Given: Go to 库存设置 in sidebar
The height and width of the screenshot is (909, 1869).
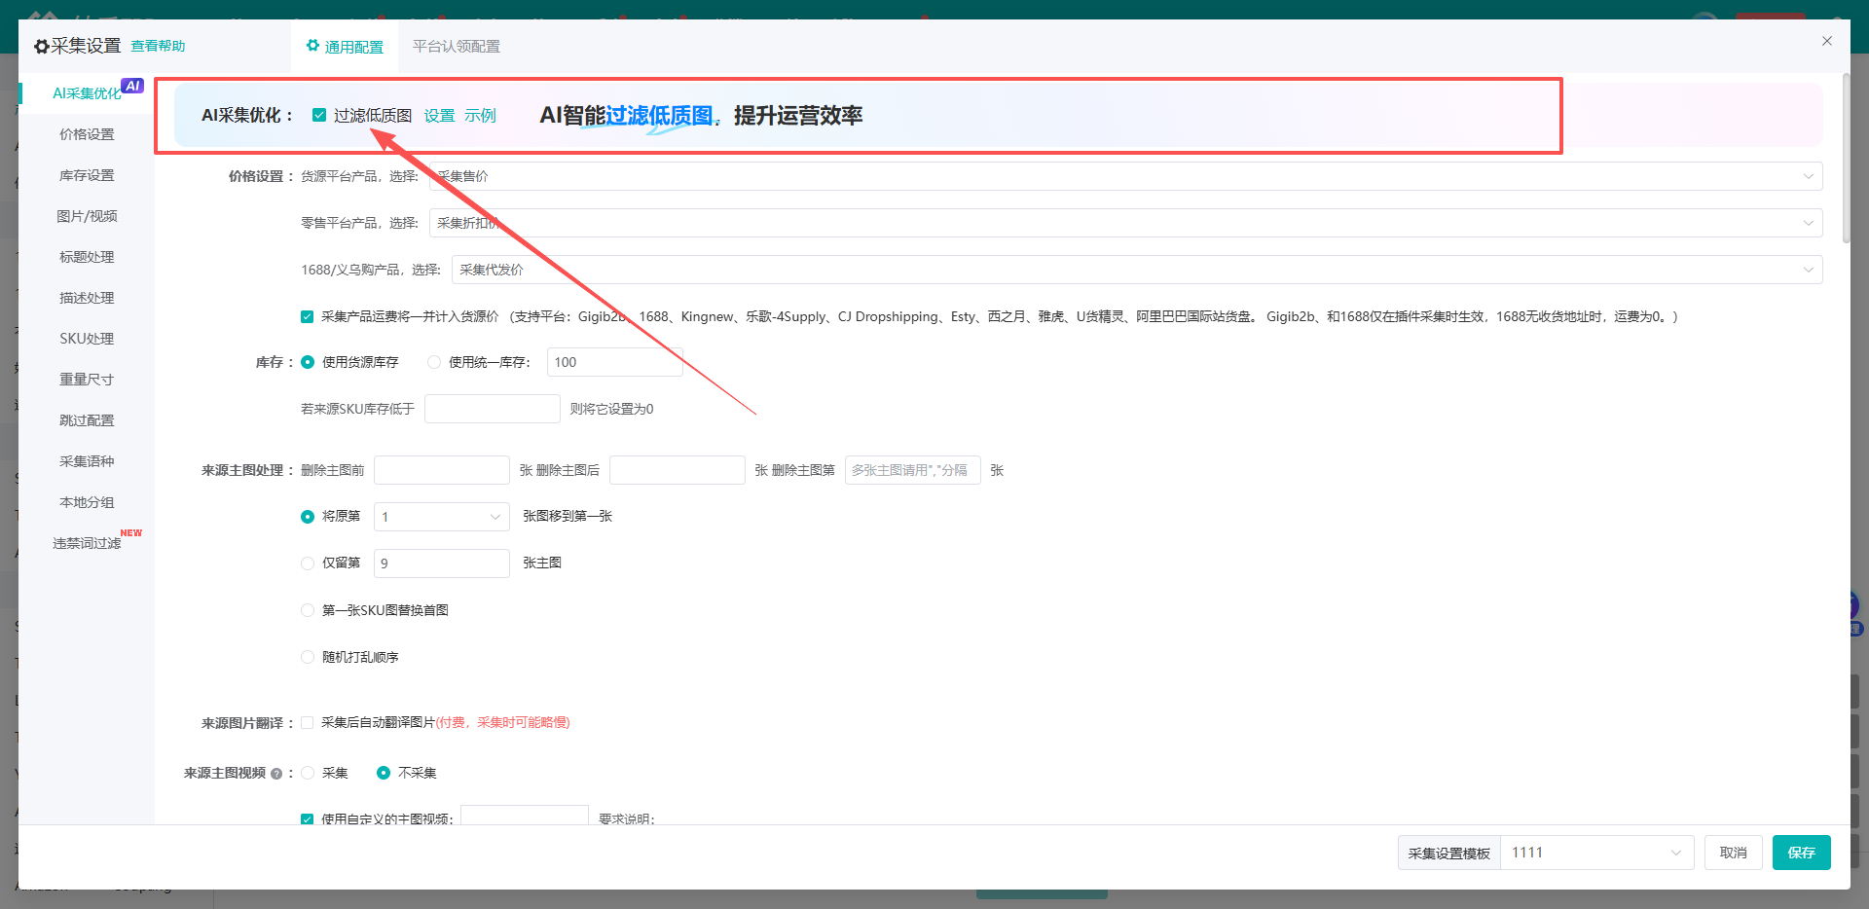Looking at the screenshot, I should click(87, 175).
